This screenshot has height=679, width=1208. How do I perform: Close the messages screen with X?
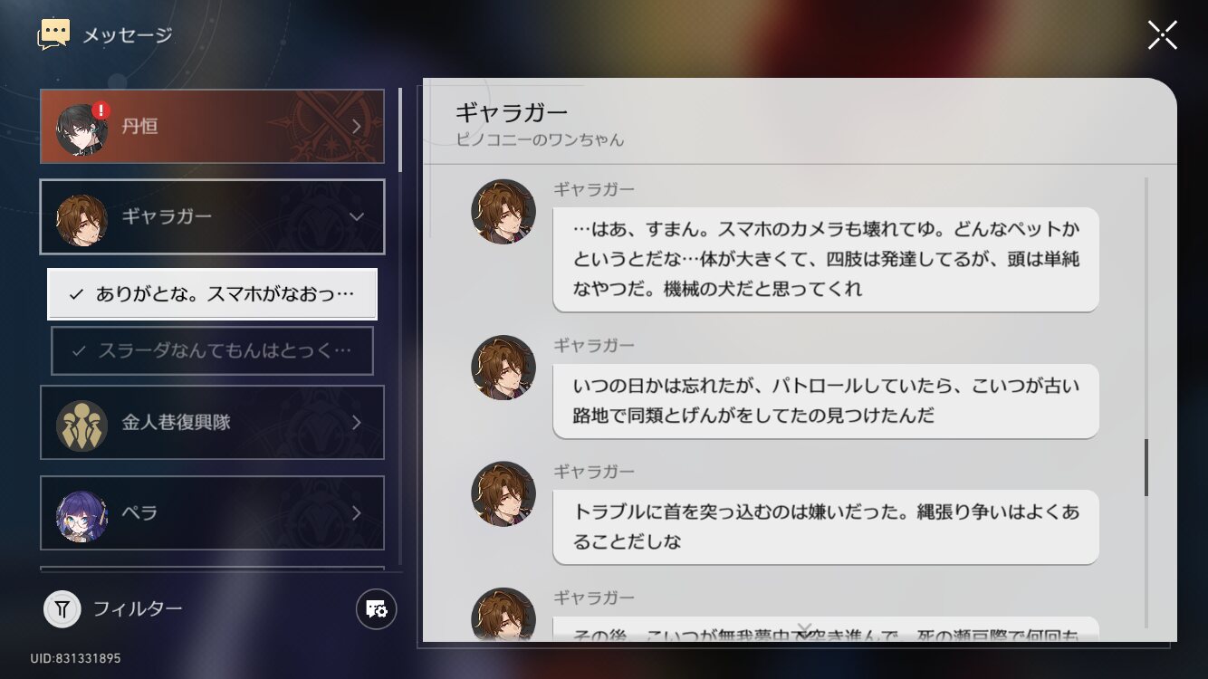(1163, 34)
